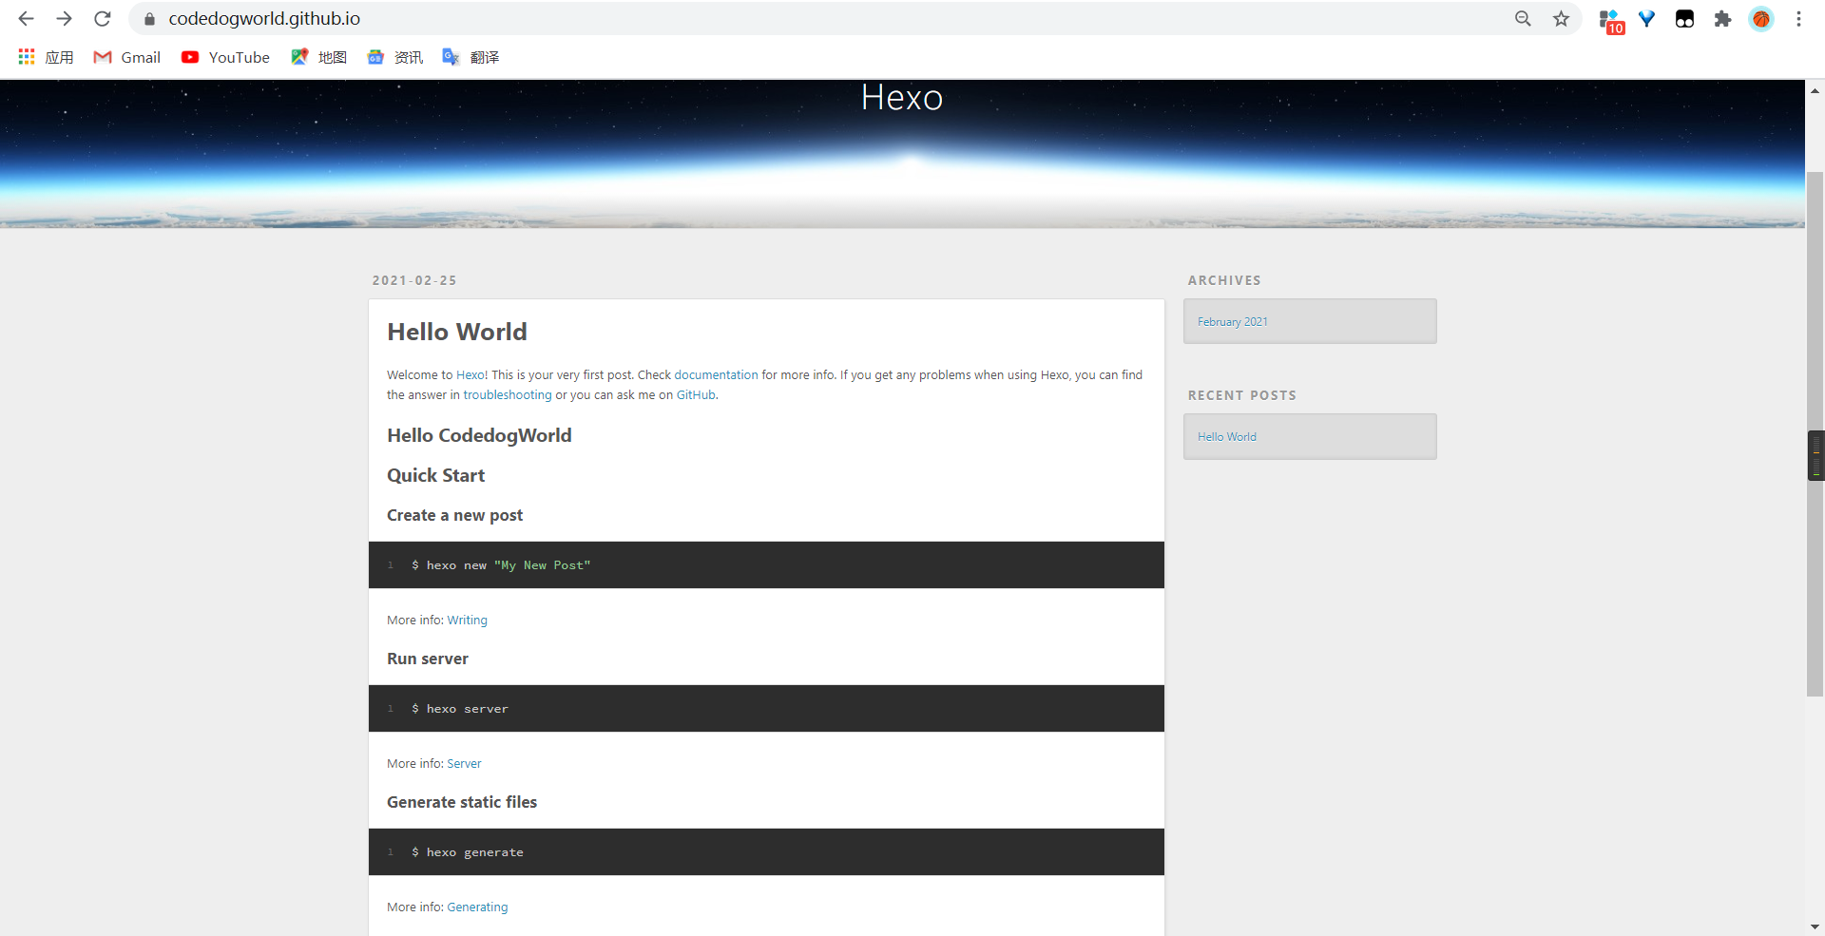The image size is (1825, 936).
Task: Click the extension icon with red 10 badge
Action: coord(1610,20)
